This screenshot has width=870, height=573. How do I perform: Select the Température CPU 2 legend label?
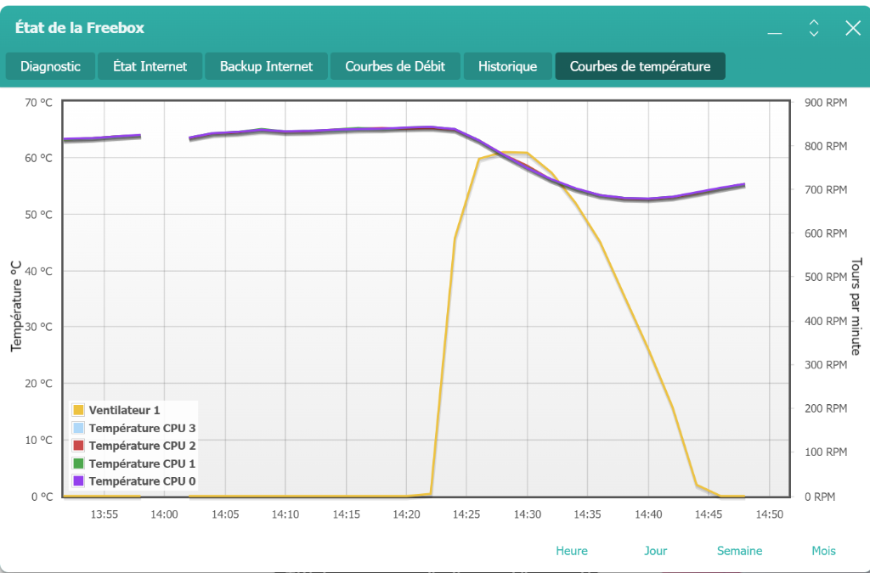pyautogui.click(x=142, y=446)
